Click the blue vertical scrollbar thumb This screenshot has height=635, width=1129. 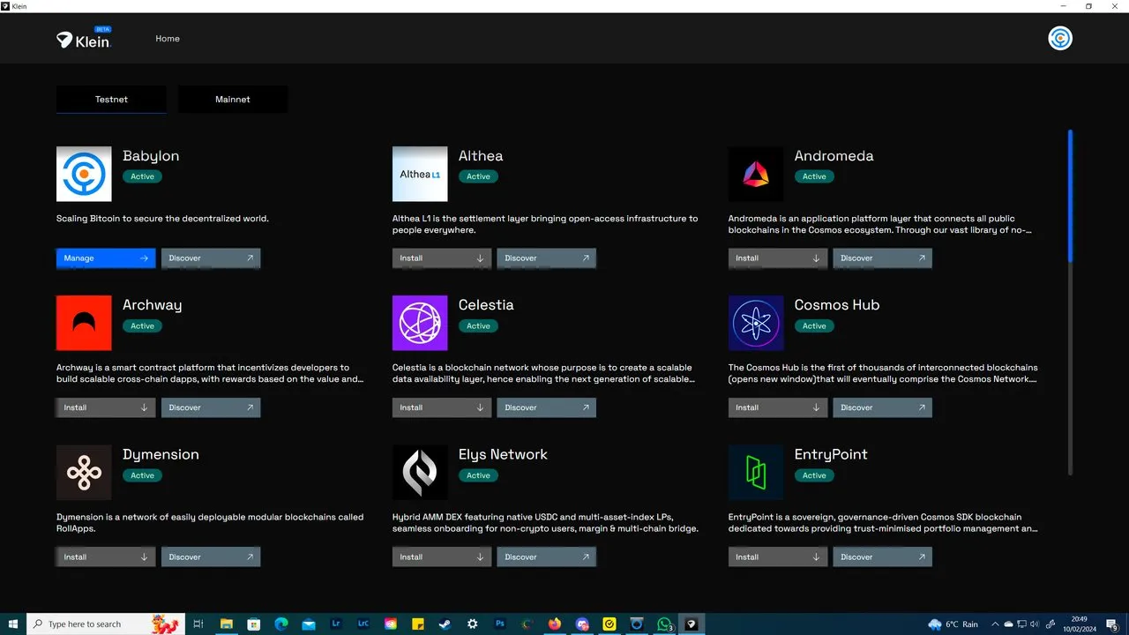pyautogui.click(x=1070, y=196)
